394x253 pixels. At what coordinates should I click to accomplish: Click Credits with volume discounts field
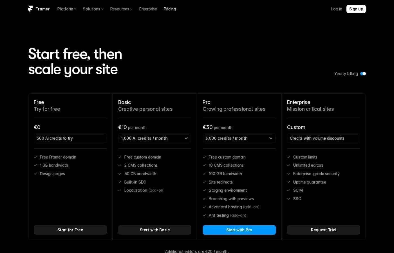tap(324, 138)
